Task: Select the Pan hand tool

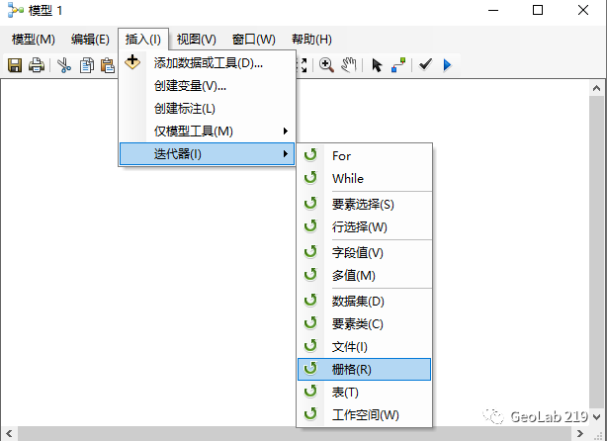Action: click(348, 65)
